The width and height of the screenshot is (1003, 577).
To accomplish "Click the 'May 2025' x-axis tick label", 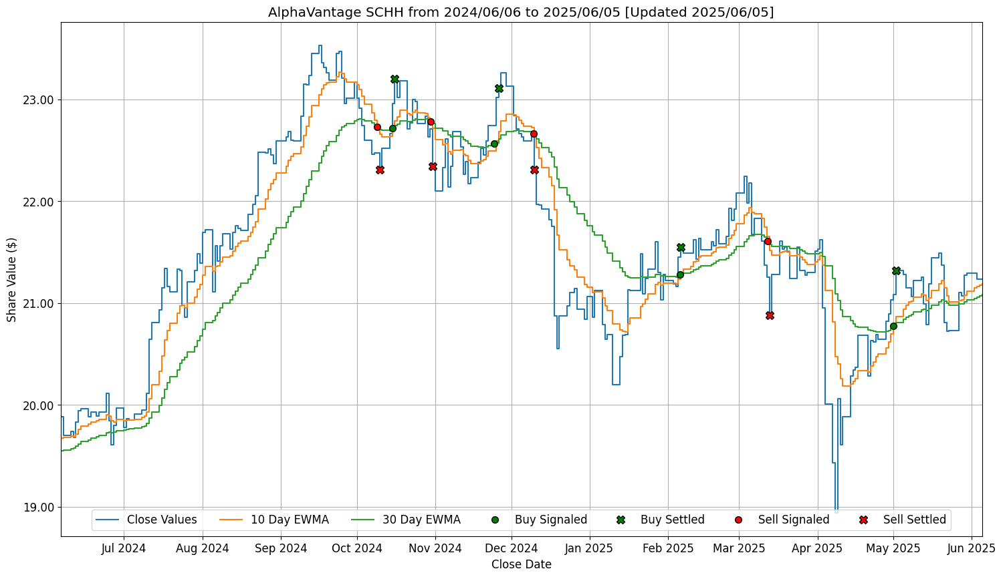I will (893, 548).
